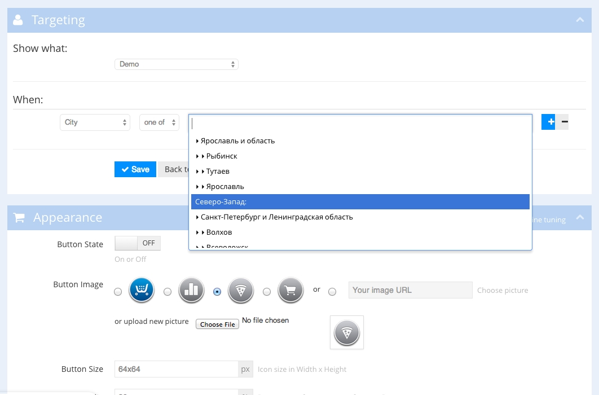The height and width of the screenshot is (395, 599).
Task: Click the blue plus add condition icon
Action: point(548,122)
